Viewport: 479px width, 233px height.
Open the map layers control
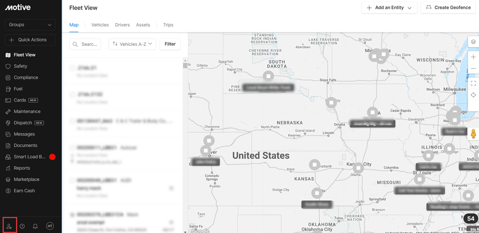click(473, 41)
